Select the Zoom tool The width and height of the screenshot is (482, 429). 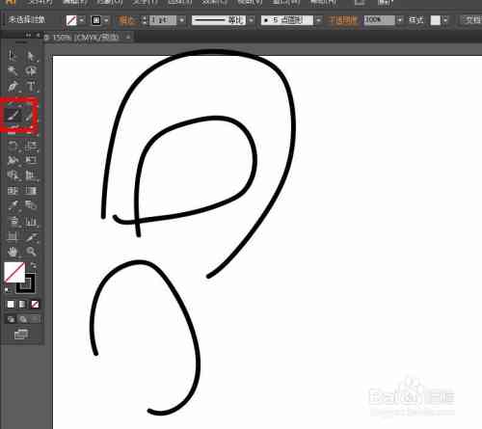(31, 252)
